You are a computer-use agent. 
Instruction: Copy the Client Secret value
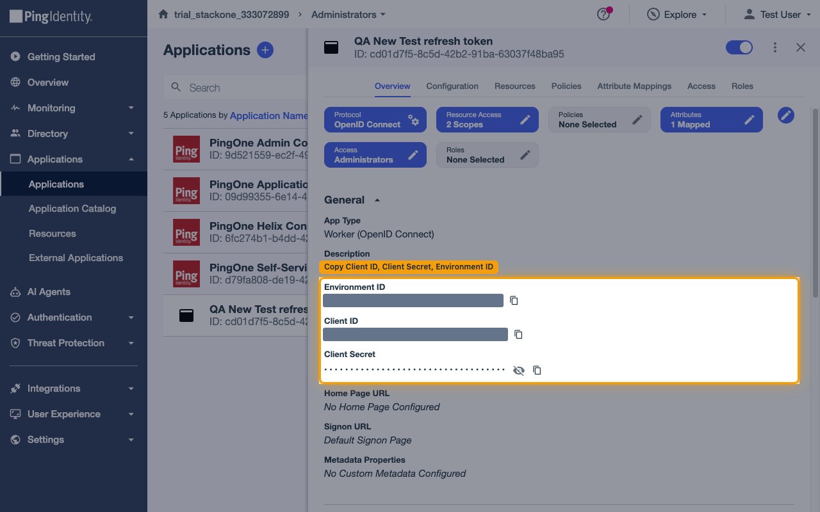537,370
